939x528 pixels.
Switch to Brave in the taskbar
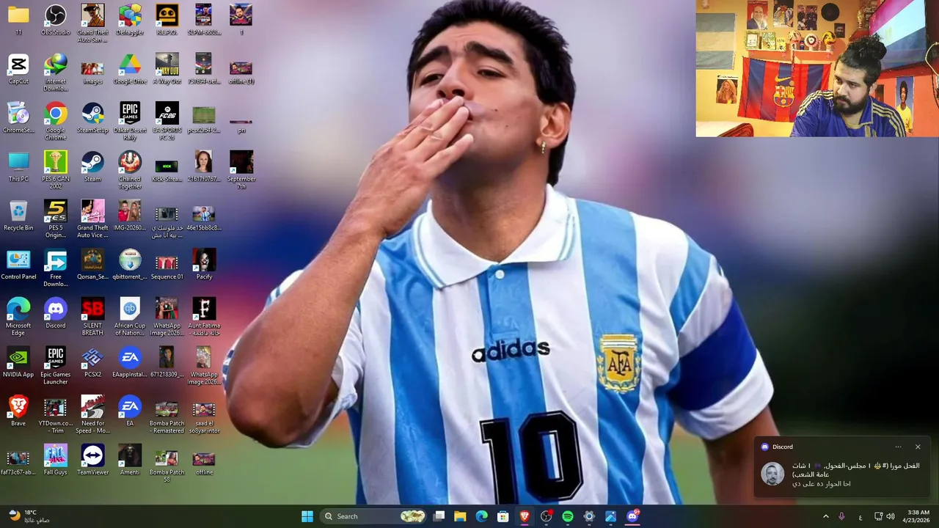point(525,516)
